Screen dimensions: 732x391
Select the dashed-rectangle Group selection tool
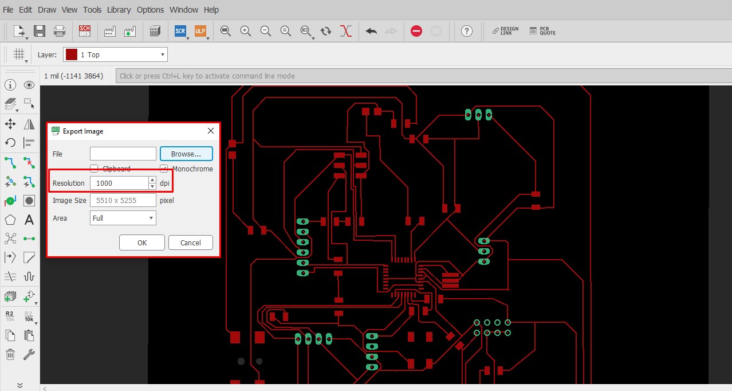tap(29, 104)
